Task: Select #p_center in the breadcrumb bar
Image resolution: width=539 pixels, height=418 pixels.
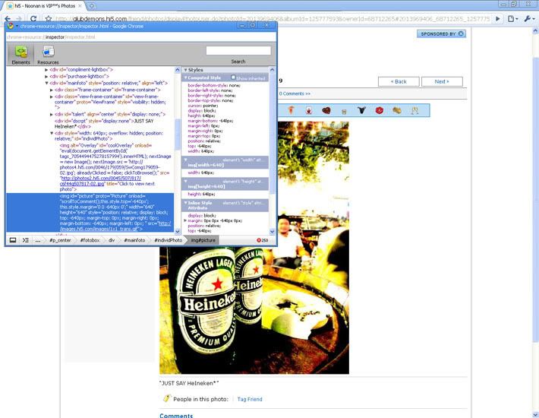Action: [60, 240]
